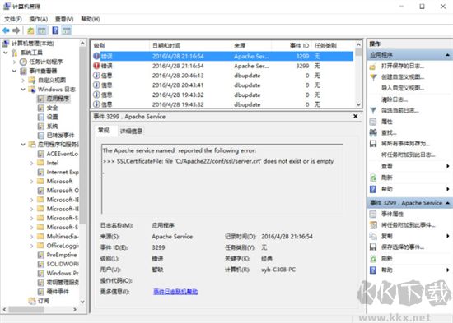Viewport: 453px width, 323px height.
Task: Open 事件属性 in the actions pane
Action: (x=392, y=214)
